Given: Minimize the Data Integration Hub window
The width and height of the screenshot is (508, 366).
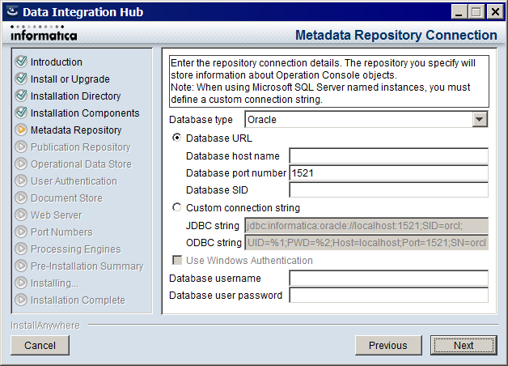Looking at the screenshot, I should pyautogui.click(x=459, y=12).
